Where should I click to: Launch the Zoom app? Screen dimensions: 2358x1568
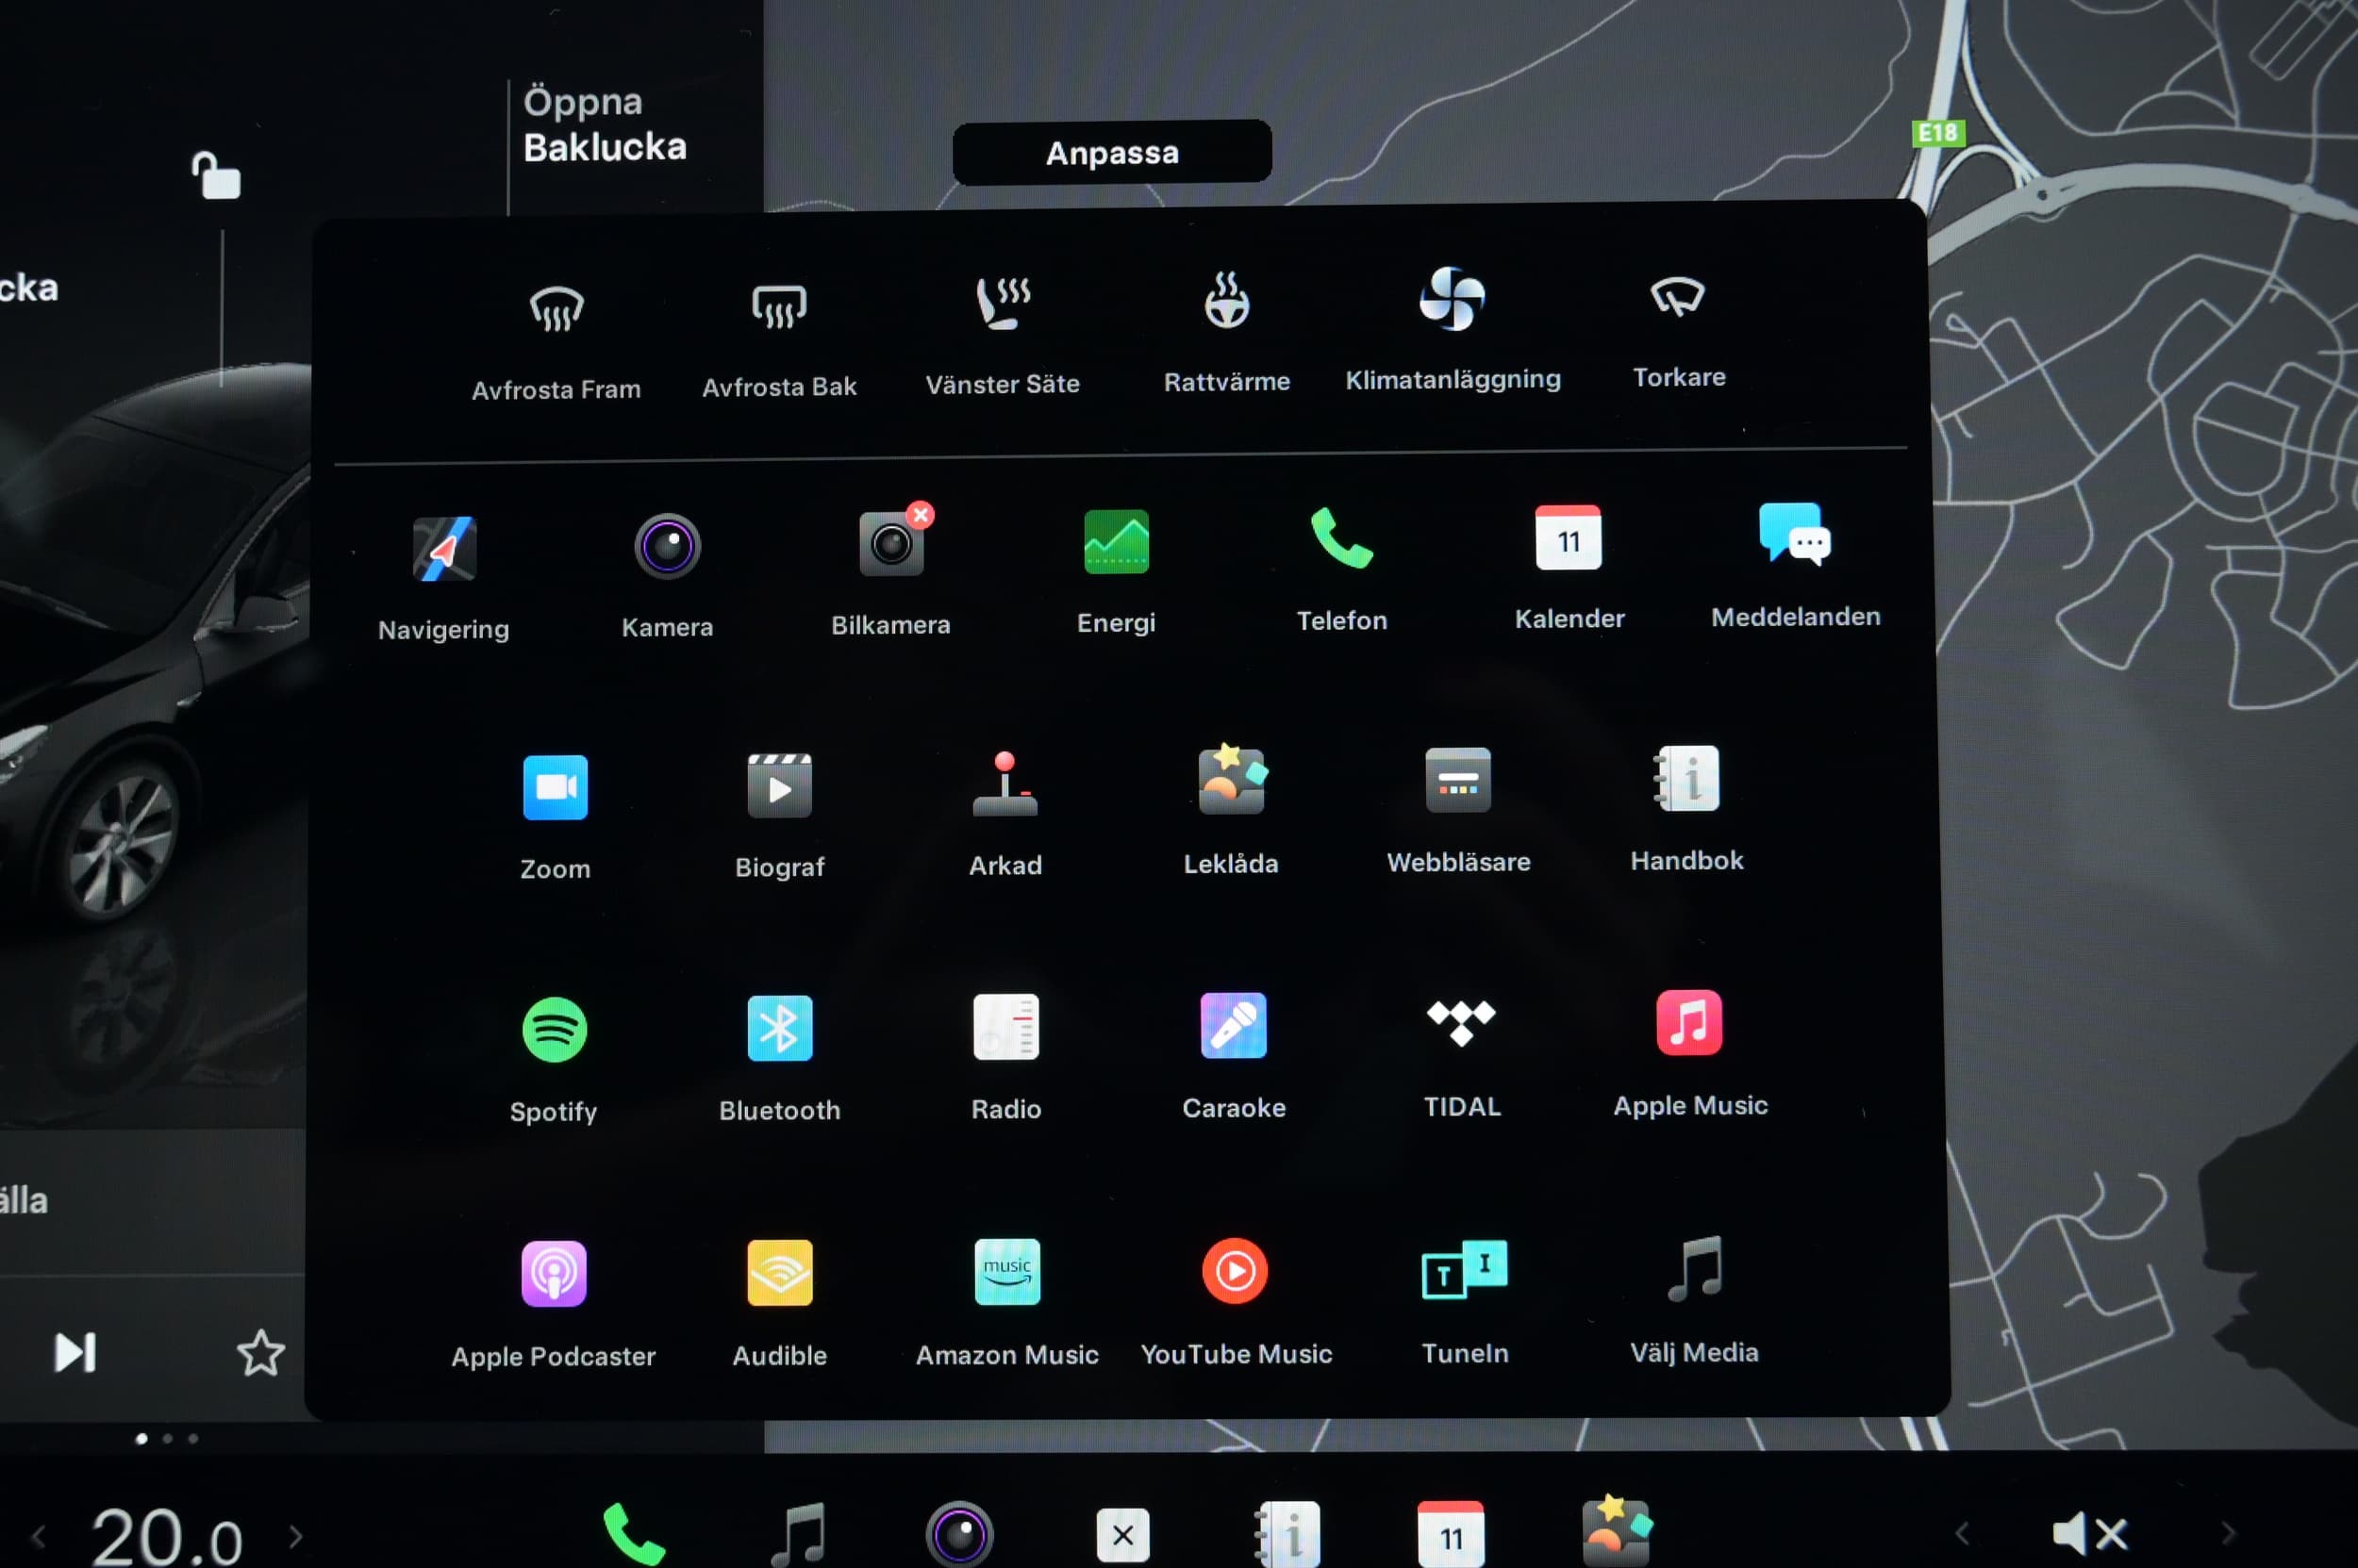tap(556, 788)
